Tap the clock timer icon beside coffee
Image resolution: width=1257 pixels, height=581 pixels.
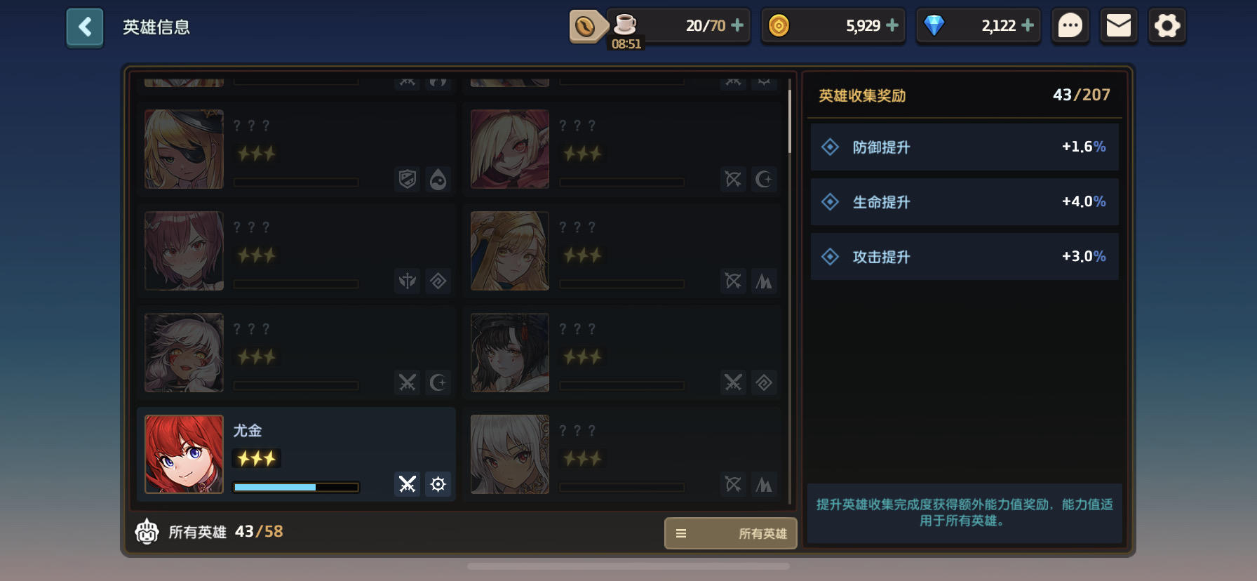tap(586, 27)
